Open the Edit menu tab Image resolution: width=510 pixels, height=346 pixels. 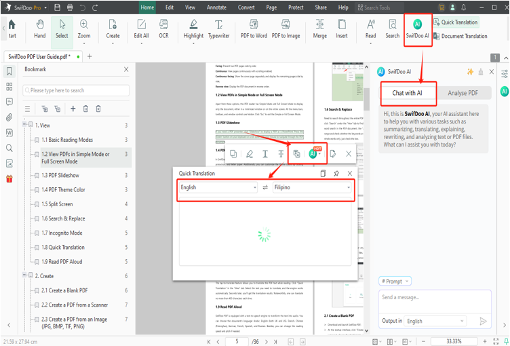click(x=170, y=7)
